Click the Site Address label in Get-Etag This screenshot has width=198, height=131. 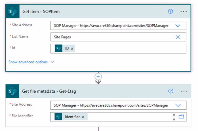pyautogui.click(x=22, y=104)
